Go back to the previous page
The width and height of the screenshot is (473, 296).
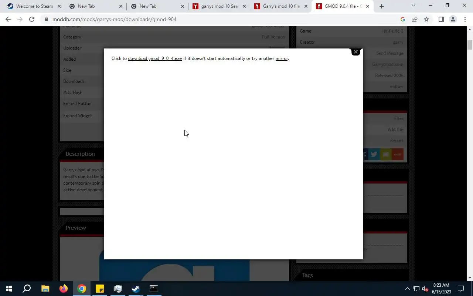tap(8, 19)
